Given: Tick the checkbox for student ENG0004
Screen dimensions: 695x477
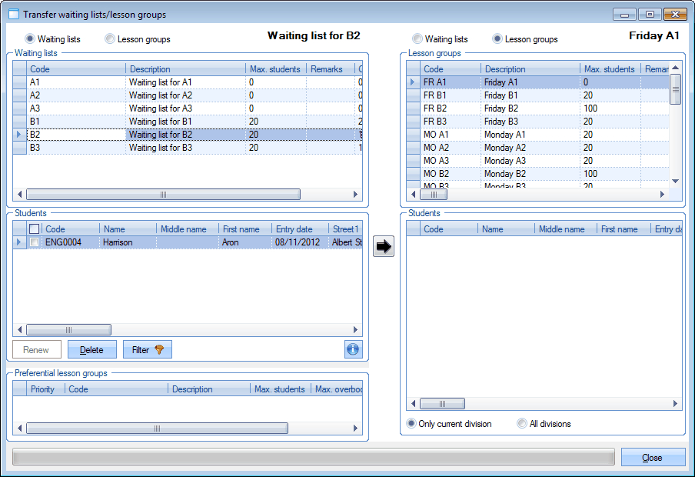Looking at the screenshot, I should (x=35, y=242).
